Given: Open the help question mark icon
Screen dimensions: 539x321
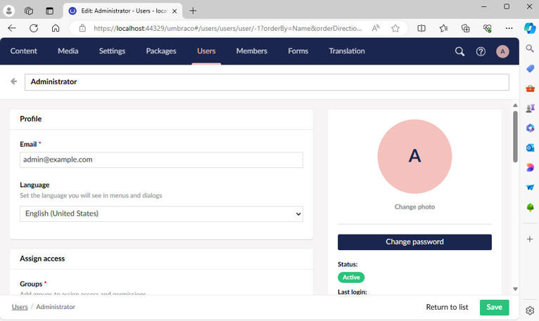Looking at the screenshot, I should tap(481, 51).
